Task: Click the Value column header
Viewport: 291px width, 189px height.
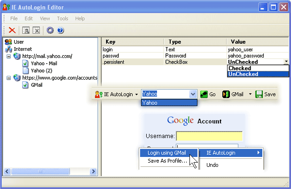Action: 258,41
